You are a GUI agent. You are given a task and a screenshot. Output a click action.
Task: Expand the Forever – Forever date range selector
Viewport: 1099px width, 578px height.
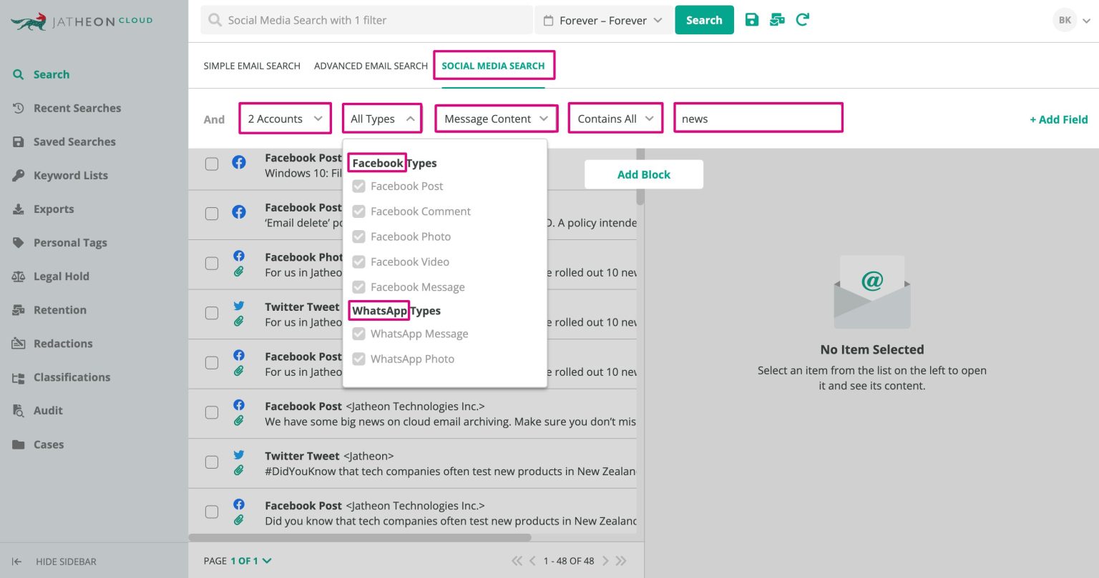click(x=603, y=20)
